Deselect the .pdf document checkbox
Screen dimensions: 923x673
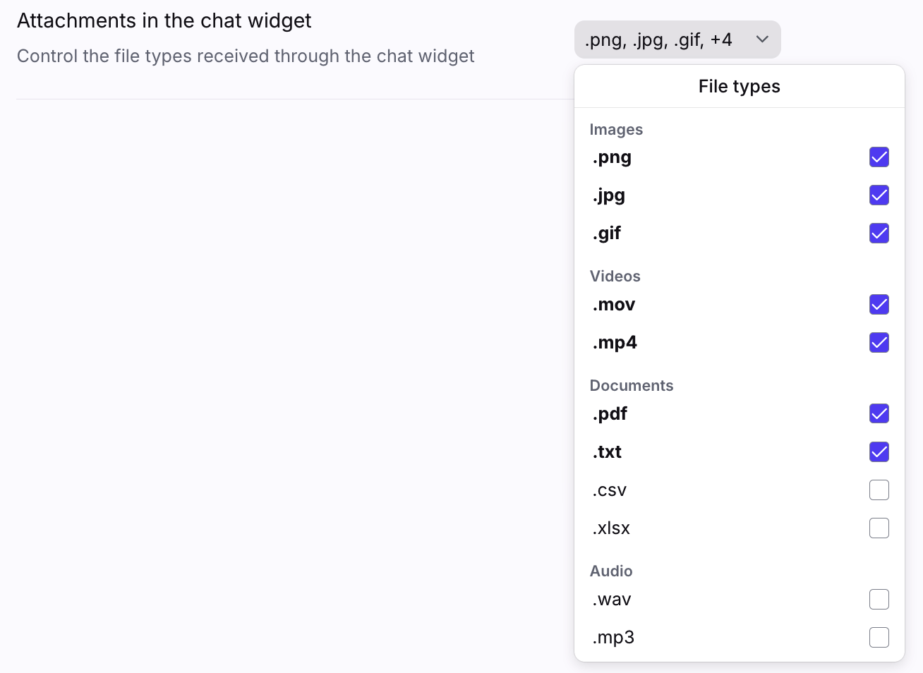[x=879, y=414]
